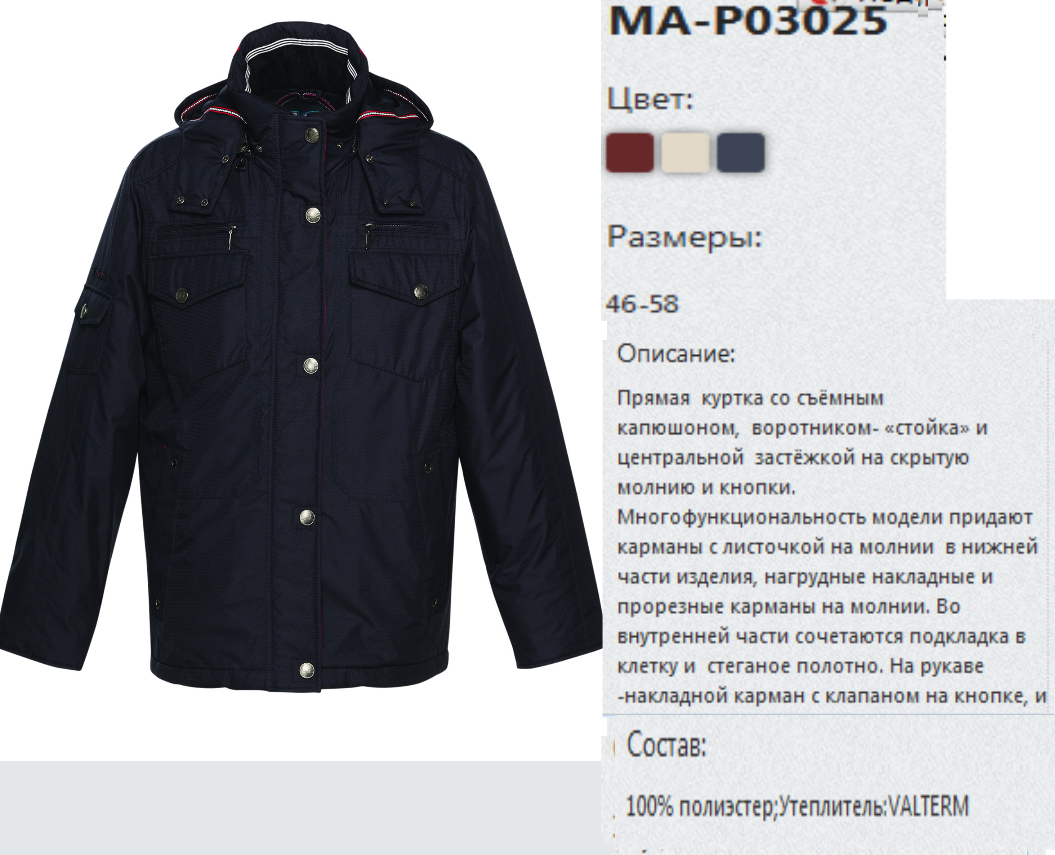Click the right chest zipper pull
This screenshot has width=1055, height=855.
(367, 237)
